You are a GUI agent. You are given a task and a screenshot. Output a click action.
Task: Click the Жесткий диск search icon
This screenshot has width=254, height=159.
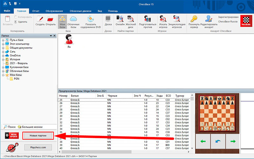click(x=130, y=19)
